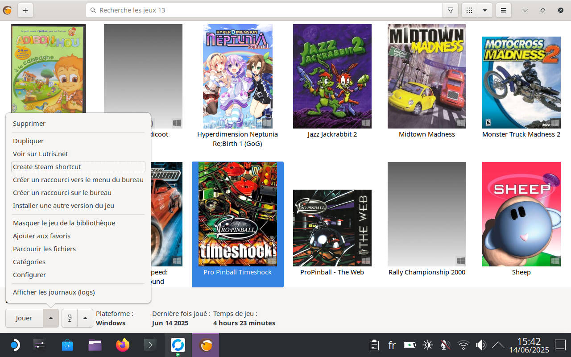Viewport: 571px width, 357px height.
Task: Select ProPinball - The Web cover art
Action: (332, 228)
